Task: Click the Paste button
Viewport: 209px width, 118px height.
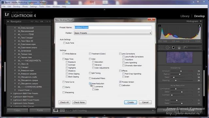Action: coord(40,110)
